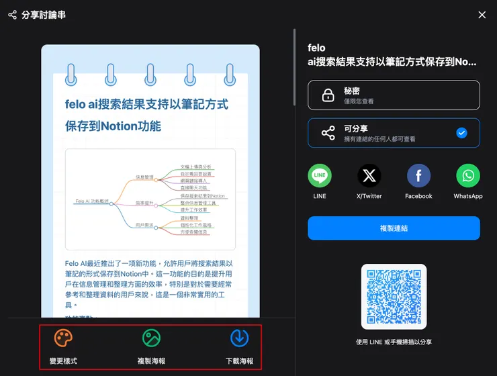Click the '分享討論串' dialog title
497x376 pixels.
[x=44, y=15]
